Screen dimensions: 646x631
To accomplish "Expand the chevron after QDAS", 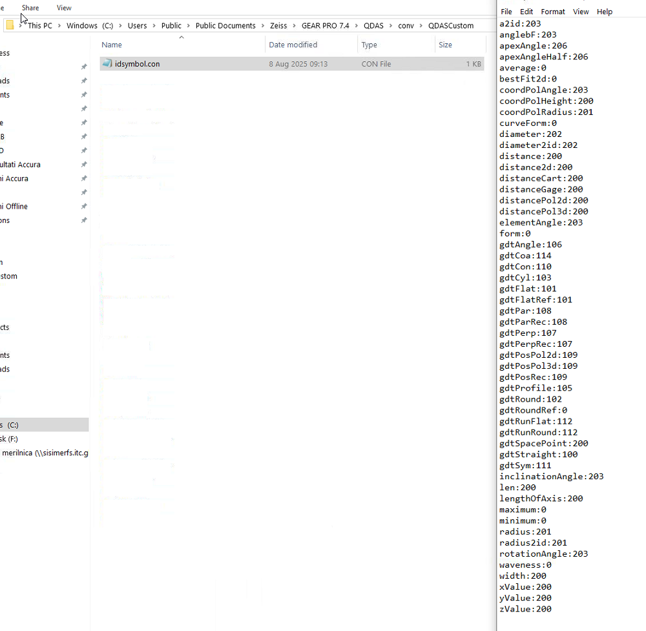I will [x=391, y=26].
